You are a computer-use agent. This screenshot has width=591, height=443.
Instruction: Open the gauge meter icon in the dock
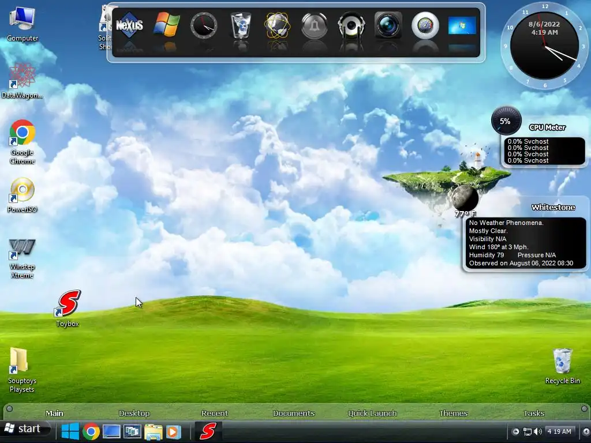pyautogui.click(x=425, y=25)
